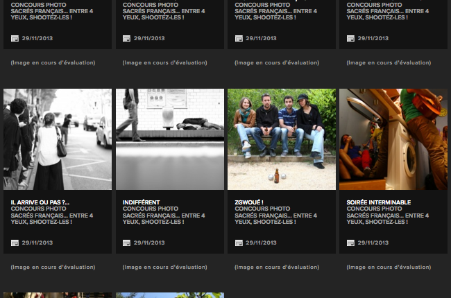The width and height of the screenshot is (451, 298).
Task: Follow the 'Concours photo Sacrés Français' link under 'Soirée interminable'
Action: coord(387,216)
